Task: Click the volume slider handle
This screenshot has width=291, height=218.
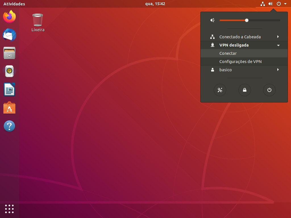Action: coord(247,20)
